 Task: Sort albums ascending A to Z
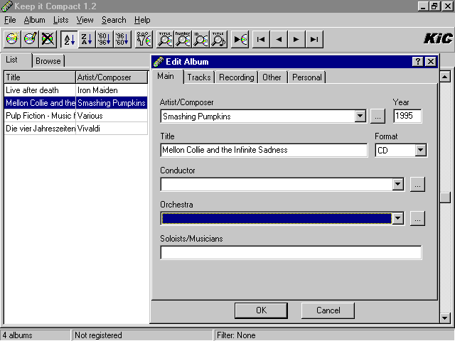(69, 39)
